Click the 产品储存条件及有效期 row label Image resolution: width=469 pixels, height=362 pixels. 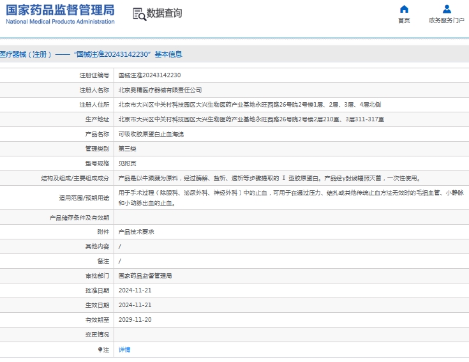pyautogui.click(x=79, y=218)
